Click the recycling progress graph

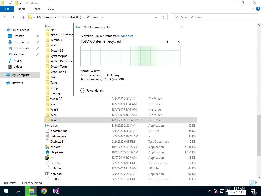click(130, 56)
